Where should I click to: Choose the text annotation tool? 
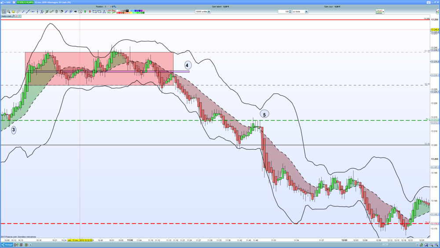point(80,11)
